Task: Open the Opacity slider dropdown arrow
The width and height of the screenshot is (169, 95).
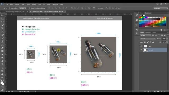Action: pyautogui.click(x=167, y=39)
